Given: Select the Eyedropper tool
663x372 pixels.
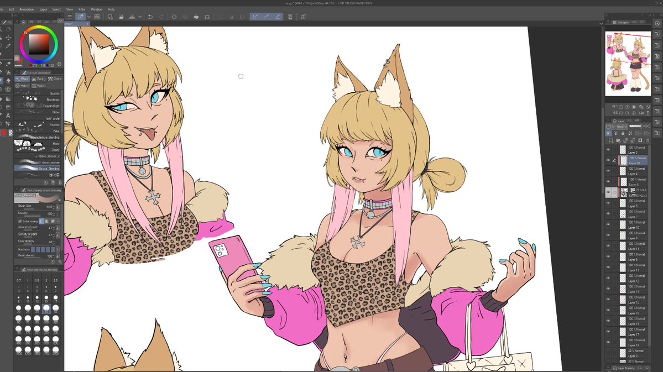Looking at the screenshot, I should pyautogui.click(x=8, y=46).
